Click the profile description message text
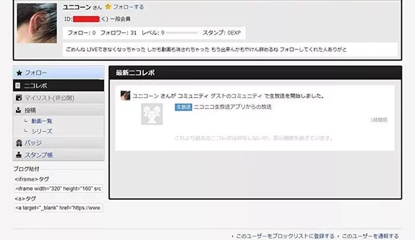Screen dimensions: 415x240 (x=206, y=50)
